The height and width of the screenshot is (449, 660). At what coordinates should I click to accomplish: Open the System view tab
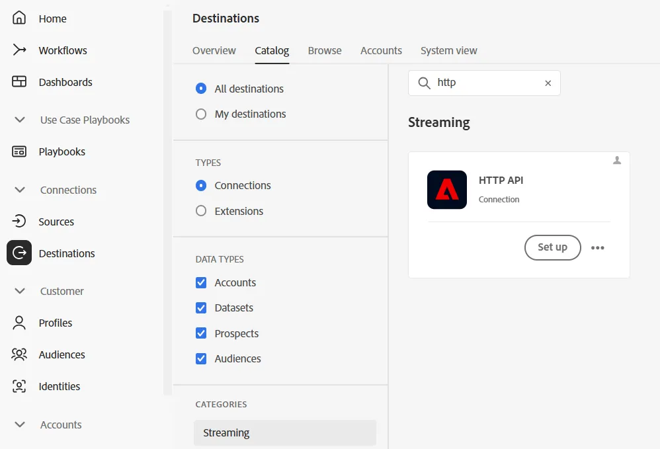click(x=448, y=50)
